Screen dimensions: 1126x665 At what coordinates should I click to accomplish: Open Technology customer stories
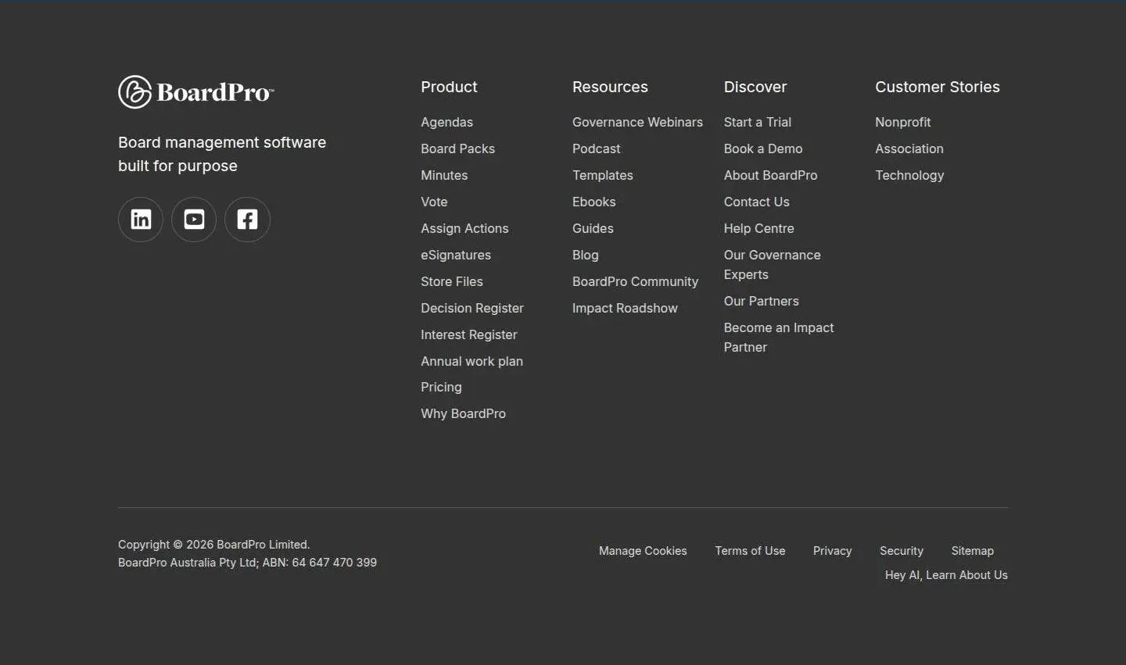click(909, 175)
